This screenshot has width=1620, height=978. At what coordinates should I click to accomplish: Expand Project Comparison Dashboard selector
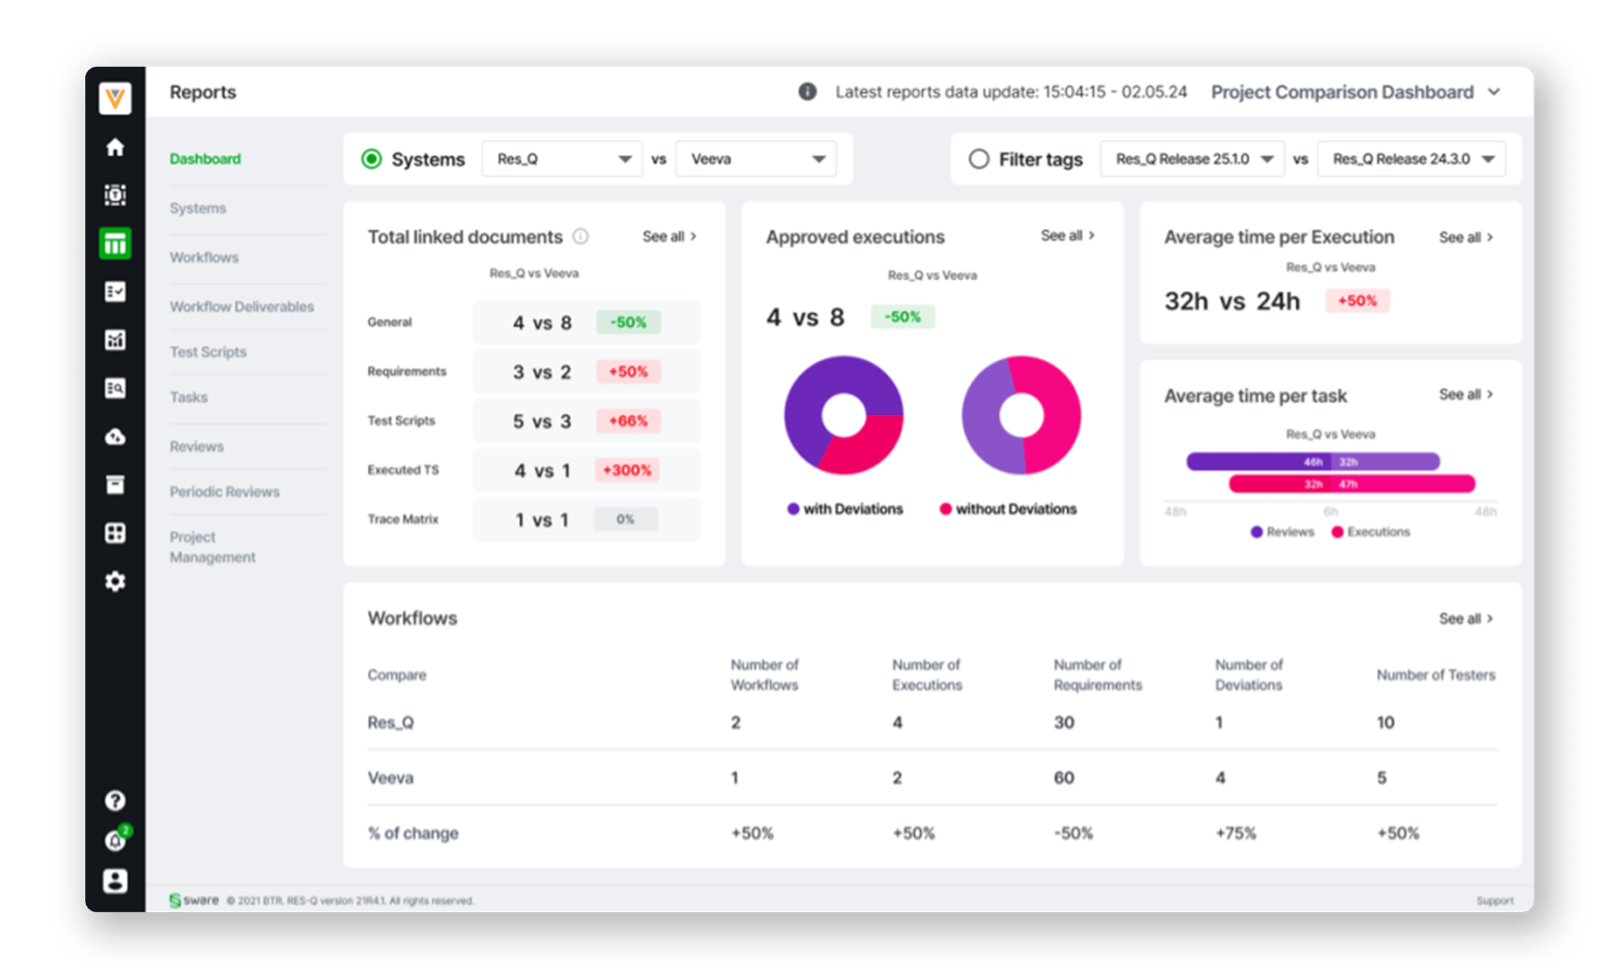coord(1355,92)
